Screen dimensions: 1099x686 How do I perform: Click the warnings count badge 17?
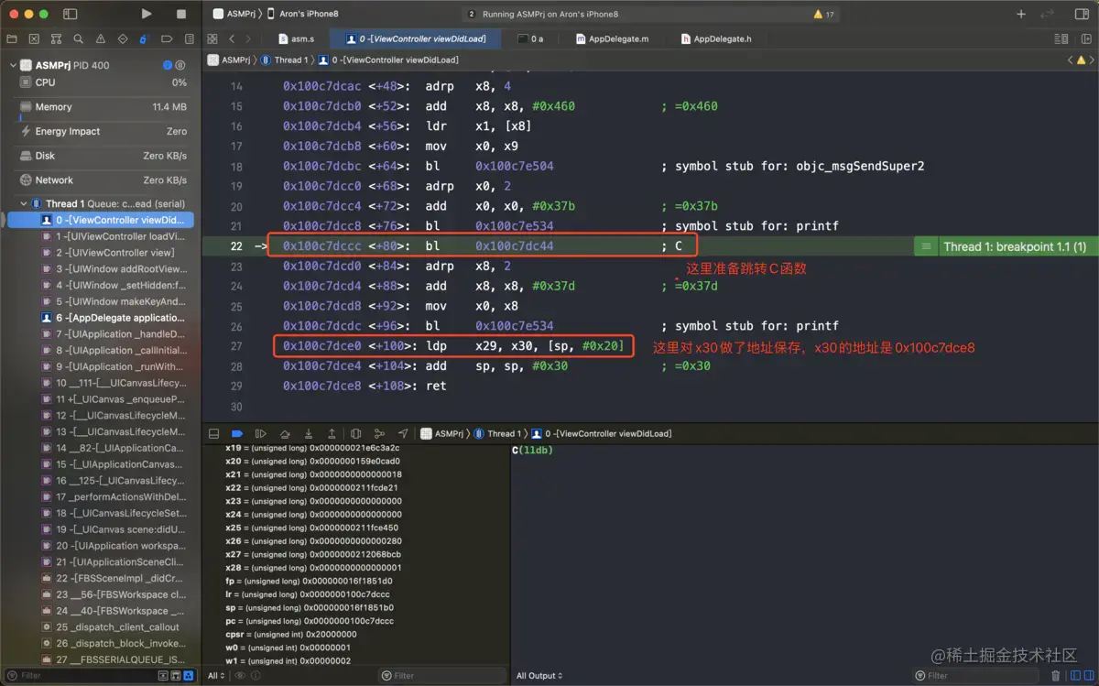pyautogui.click(x=823, y=15)
